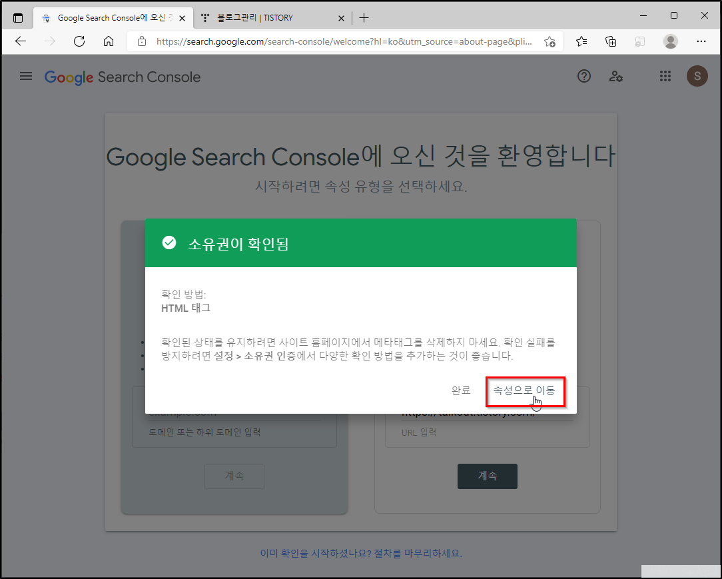This screenshot has width=722, height=579.
Task: Close the '블로그관리 | TISTORY' tab
Action: pos(341,18)
